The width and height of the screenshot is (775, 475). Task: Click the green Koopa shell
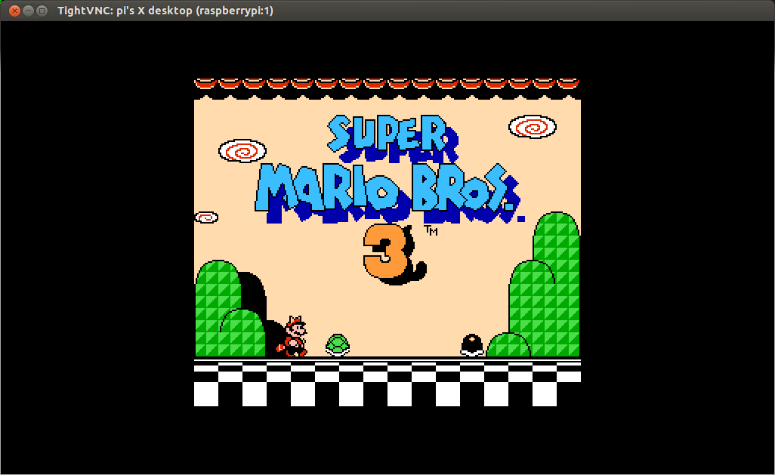[x=338, y=345]
